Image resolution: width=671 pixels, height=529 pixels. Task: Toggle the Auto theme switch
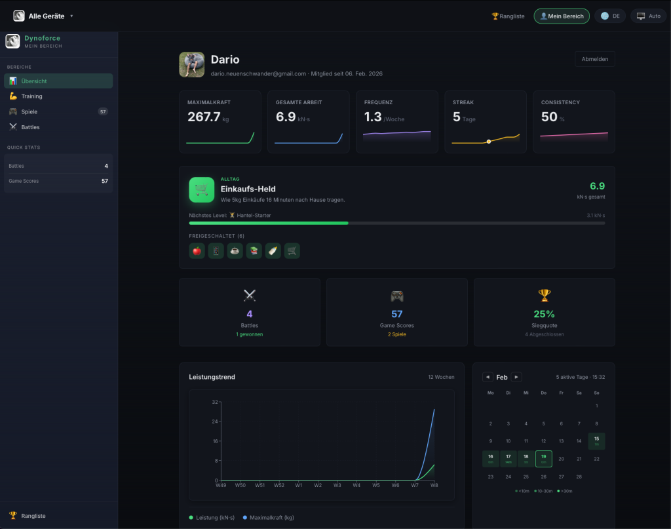coord(648,16)
